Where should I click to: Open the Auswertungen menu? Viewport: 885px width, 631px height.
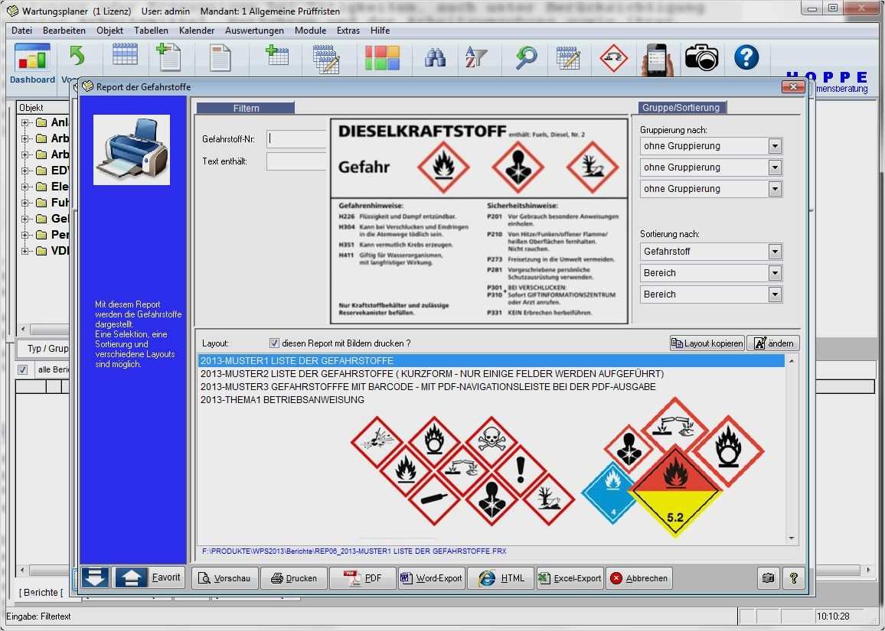[254, 31]
